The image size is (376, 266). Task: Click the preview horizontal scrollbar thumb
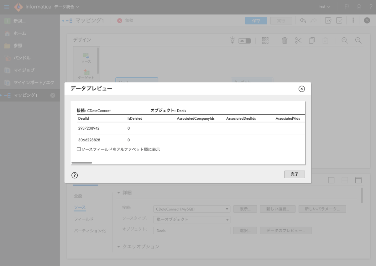[82, 163]
